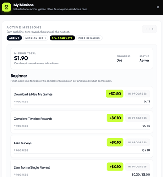Click the Download & Play My Games progress bar
This screenshot has width=163, height=177.
[x=82, y=105]
